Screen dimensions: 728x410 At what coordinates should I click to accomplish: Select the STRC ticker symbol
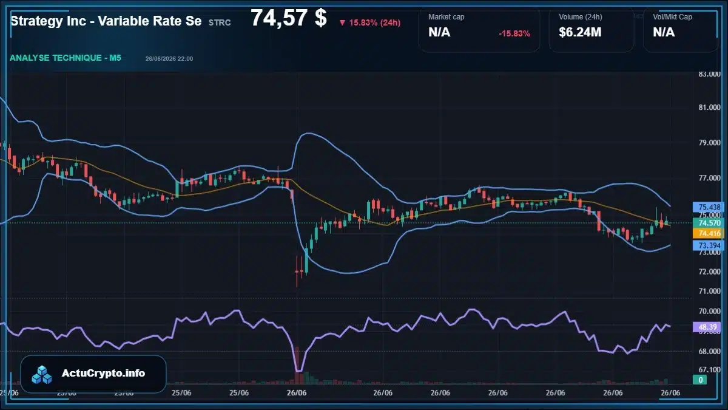220,22
